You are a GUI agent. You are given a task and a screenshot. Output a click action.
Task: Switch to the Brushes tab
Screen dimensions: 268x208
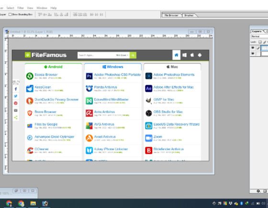click(x=189, y=15)
